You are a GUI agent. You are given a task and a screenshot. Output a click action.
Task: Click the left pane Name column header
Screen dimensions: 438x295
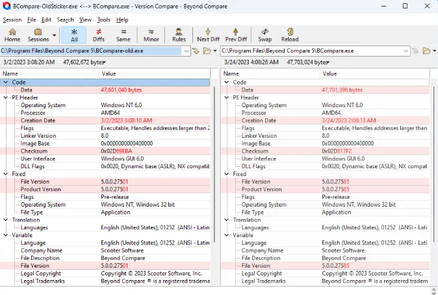(50, 74)
